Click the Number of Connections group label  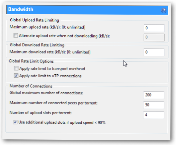[31, 86]
